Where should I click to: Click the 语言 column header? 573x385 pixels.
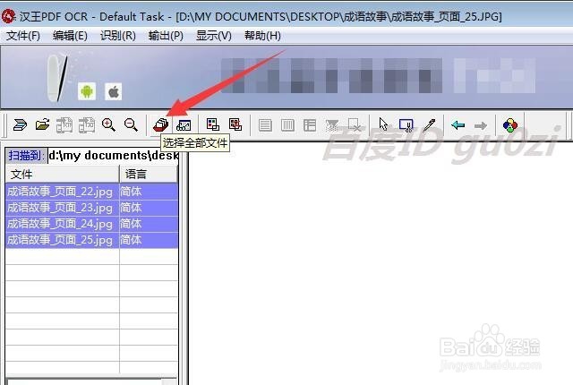tap(149, 174)
